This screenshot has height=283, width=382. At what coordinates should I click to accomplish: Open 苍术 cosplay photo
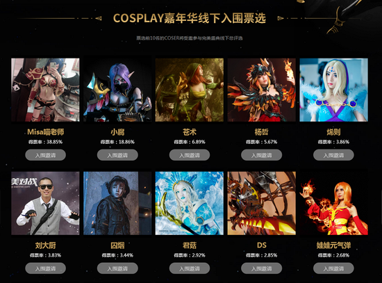click(190, 90)
